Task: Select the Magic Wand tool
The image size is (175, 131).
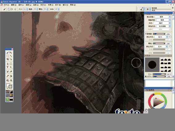Action: 11,56
